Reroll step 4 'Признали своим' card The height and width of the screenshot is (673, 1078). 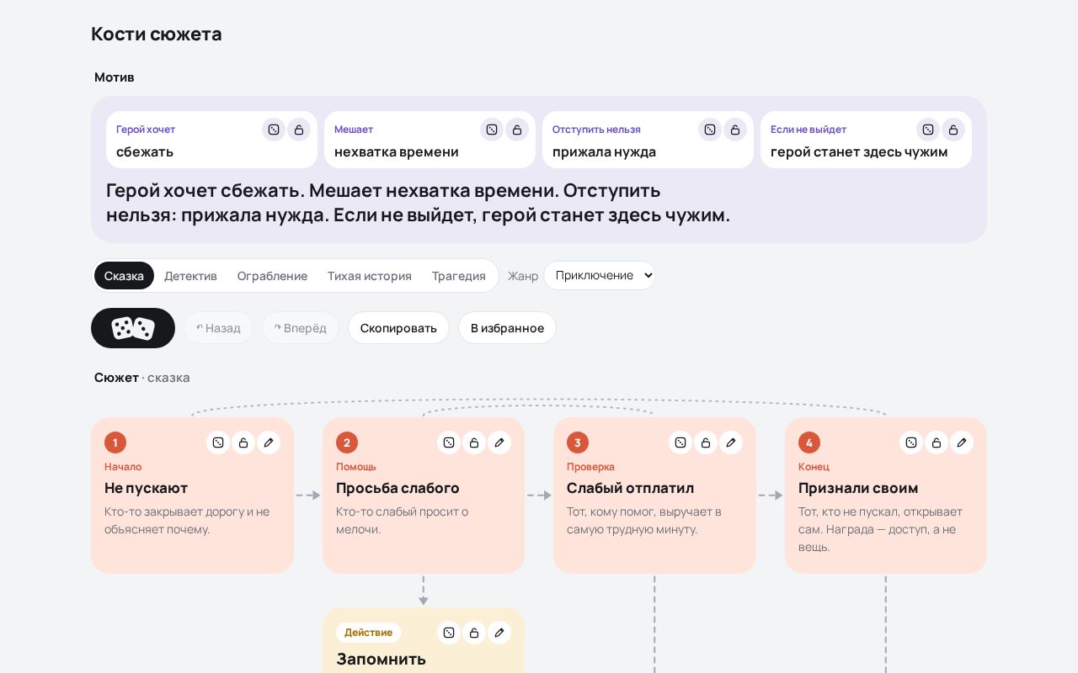911,442
